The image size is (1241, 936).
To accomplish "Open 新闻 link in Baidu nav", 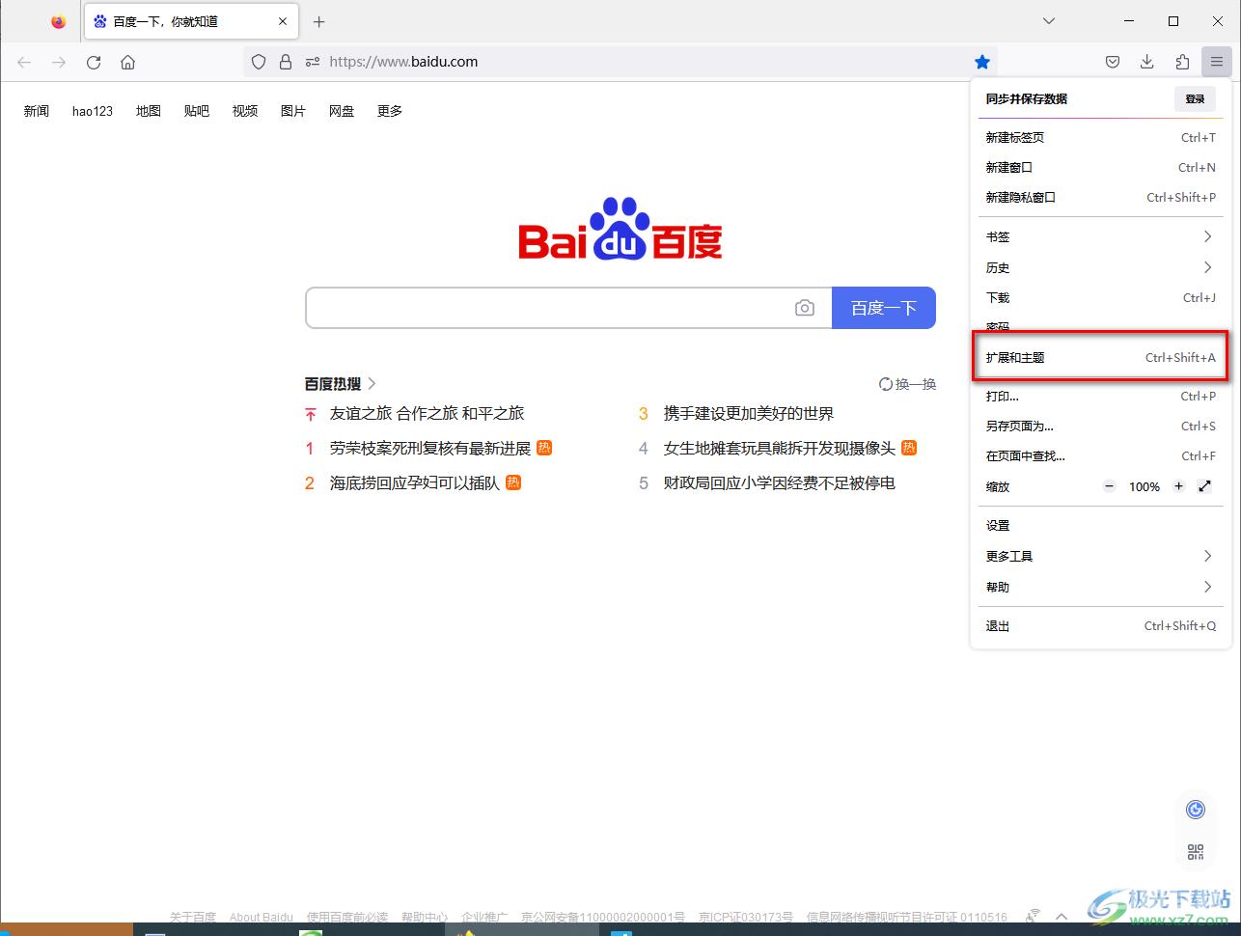I will pyautogui.click(x=37, y=111).
